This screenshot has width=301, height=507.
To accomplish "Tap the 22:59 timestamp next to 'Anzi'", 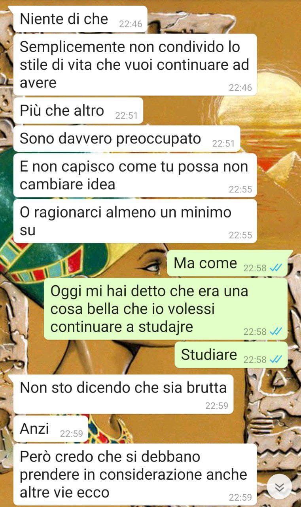I will pyautogui.click(x=72, y=434).
